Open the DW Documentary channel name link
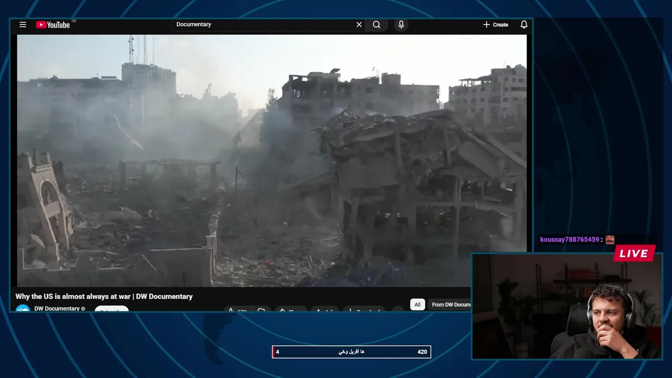This screenshot has width=672, height=378. [x=57, y=309]
